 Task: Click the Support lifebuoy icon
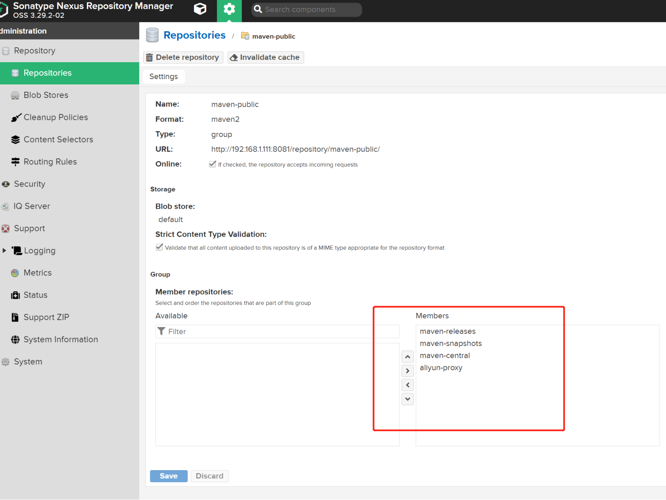point(6,229)
